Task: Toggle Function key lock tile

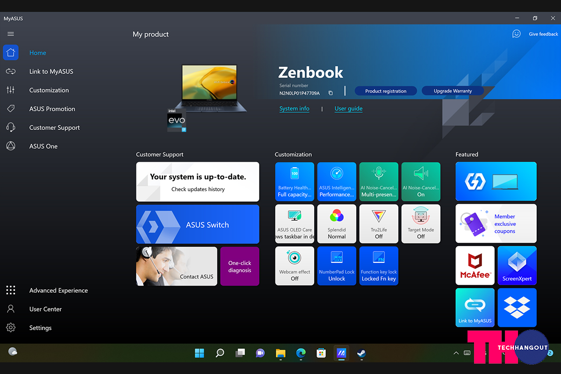Action: 379,266
